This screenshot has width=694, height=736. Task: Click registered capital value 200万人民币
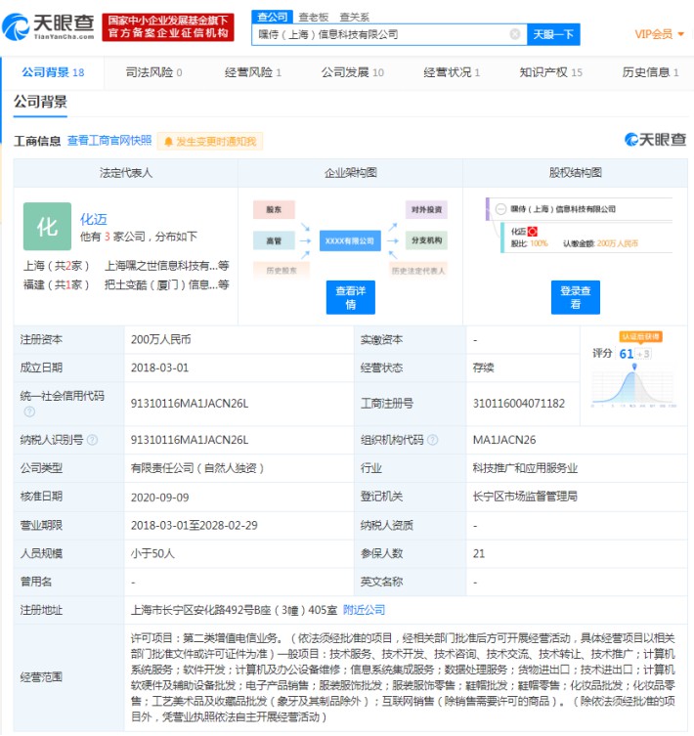(160, 339)
